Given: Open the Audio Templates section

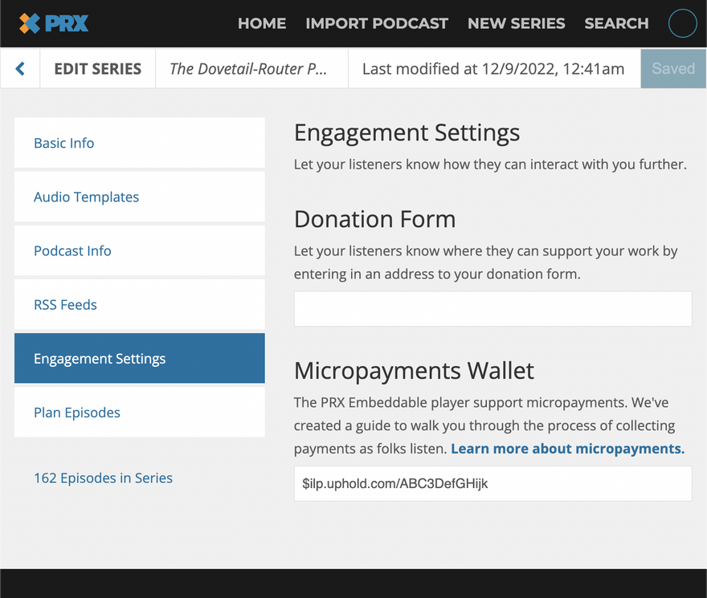Looking at the screenshot, I should (86, 197).
